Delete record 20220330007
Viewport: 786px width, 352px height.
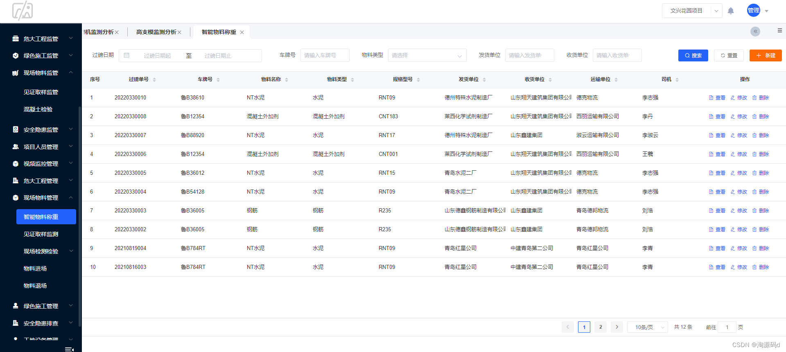coord(761,135)
